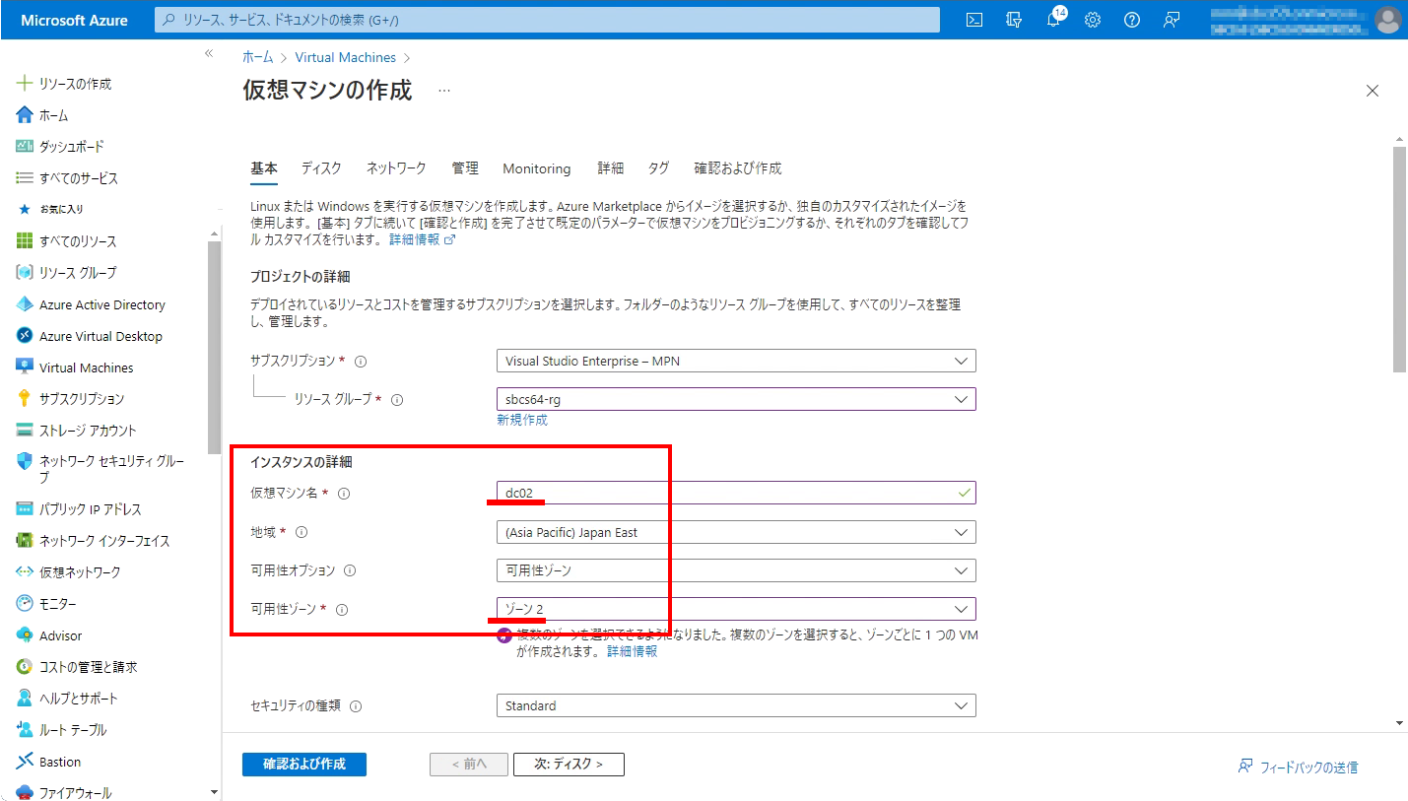Switch to the ディスク tab
The height and width of the screenshot is (801, 1408).
[x=321, y=168]
